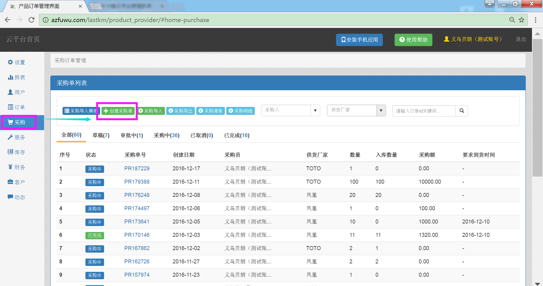Viewport: 543px width, 286px height.
Task: Close the 产品订单管理界面 browser tab
Action: pos(80,6)
